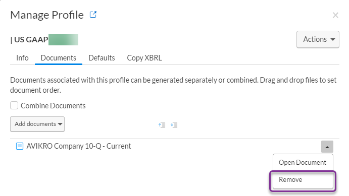Close the Manage Profile dialog
The height and width of the screenshot is (196, 349).
click(x=335, y=15)
